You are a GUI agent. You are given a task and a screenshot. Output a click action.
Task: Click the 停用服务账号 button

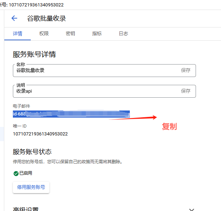(x=31, y=187)
